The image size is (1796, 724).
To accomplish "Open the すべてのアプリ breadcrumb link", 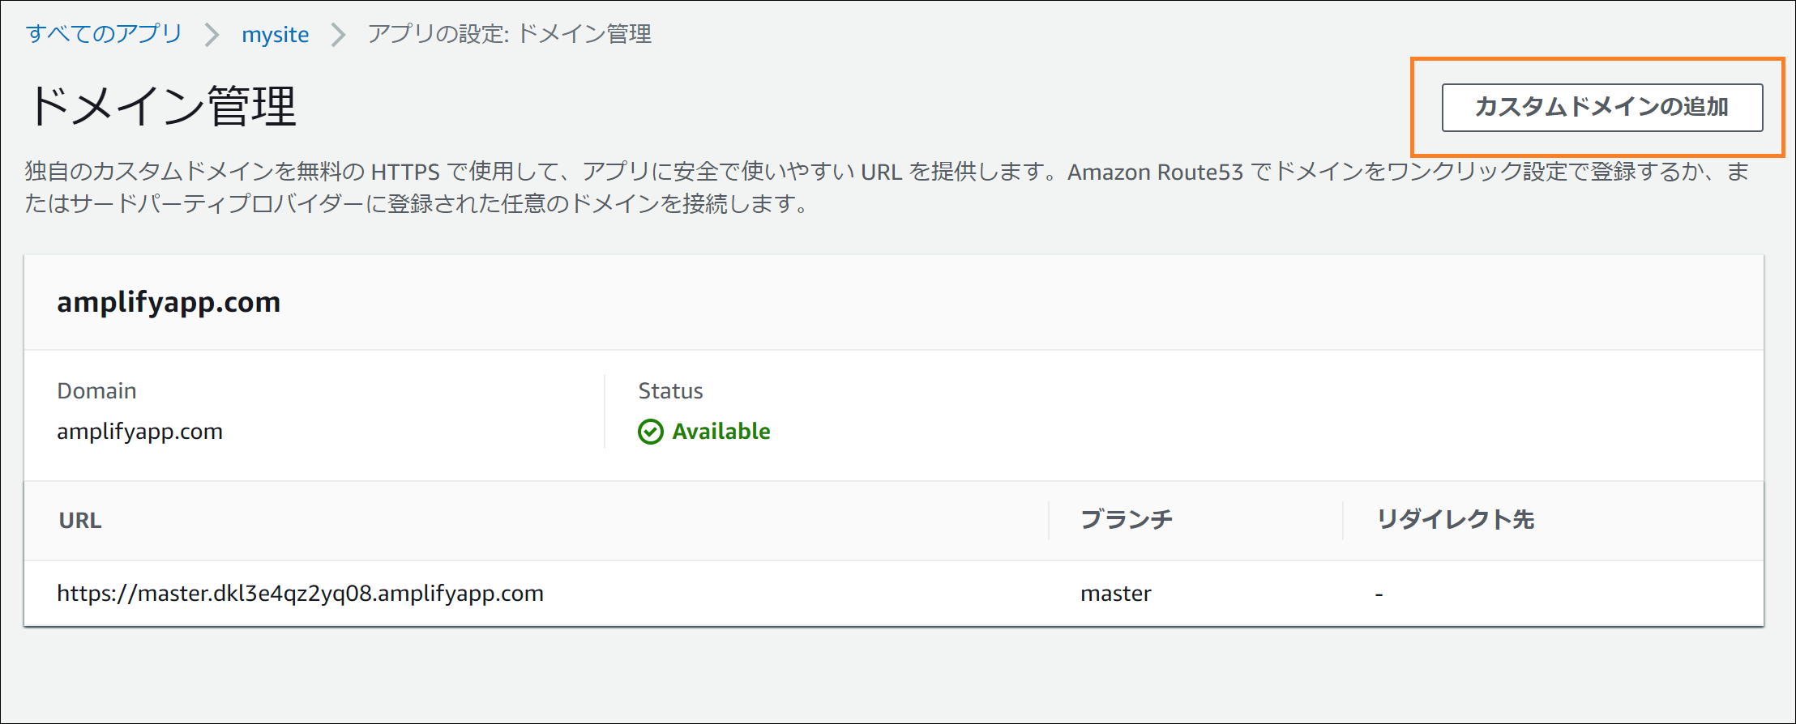I will pyautogui.click(x=104, y=34).
